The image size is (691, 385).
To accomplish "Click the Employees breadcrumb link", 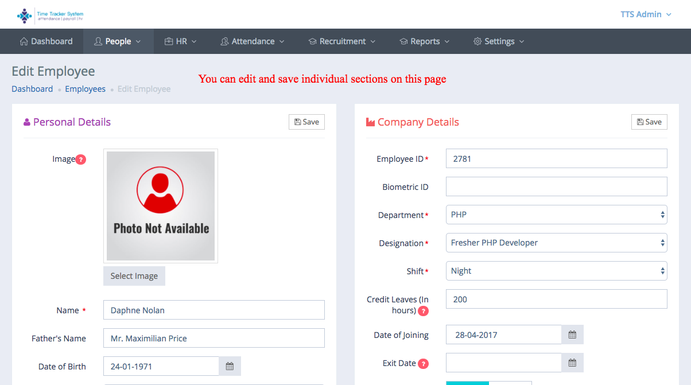I will 85,89.
